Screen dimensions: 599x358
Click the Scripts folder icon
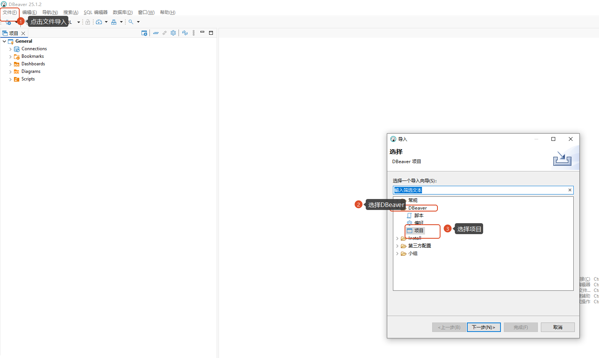[17, 79]
